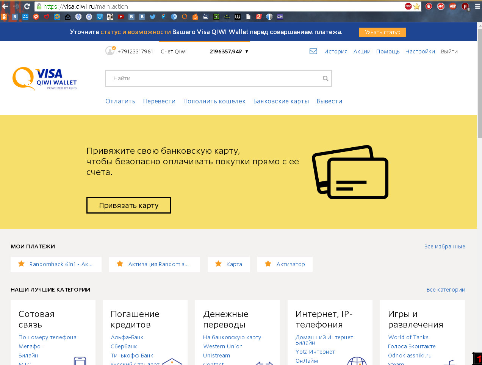Screen dimensions: 482x365
Task: Open Банковские карты section
Action: pyautogui.click(x=281, y=101)
